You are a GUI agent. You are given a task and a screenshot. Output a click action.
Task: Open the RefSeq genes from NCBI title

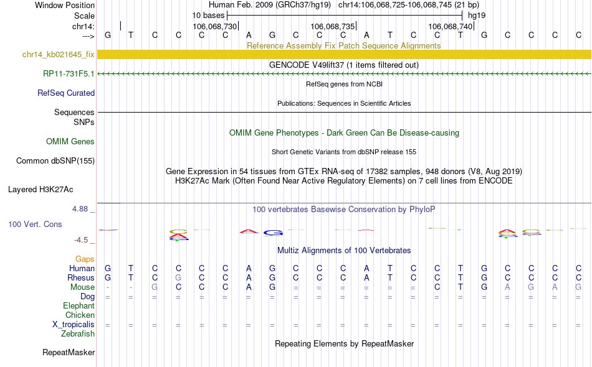[344, 84]
